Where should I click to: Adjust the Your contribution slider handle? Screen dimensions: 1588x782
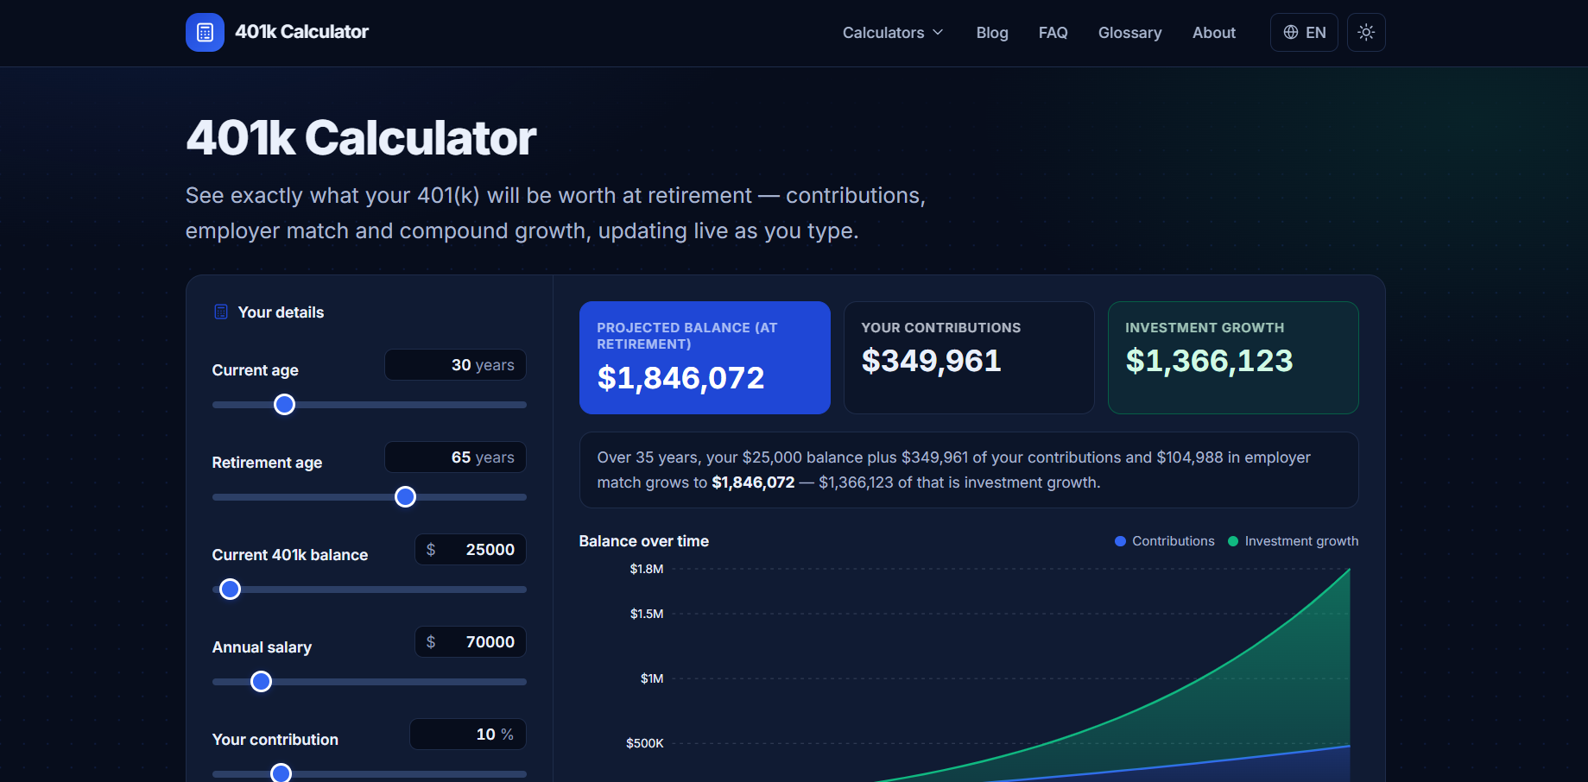(x=281, y=773)
